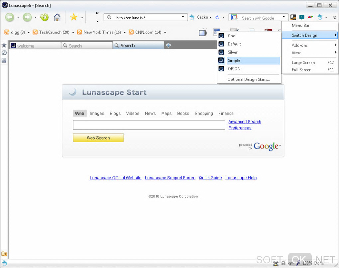Open the Add-ons submenu

310,45
